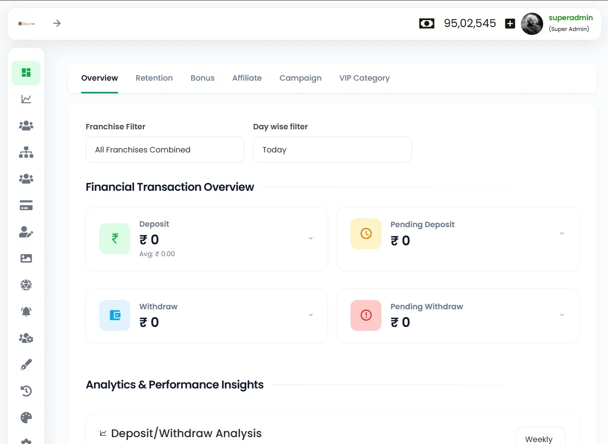This screenshot has width=608, height=444.
Task: Switch to the Retention tab
Action: pyautogui.click(x=154, y=78)
